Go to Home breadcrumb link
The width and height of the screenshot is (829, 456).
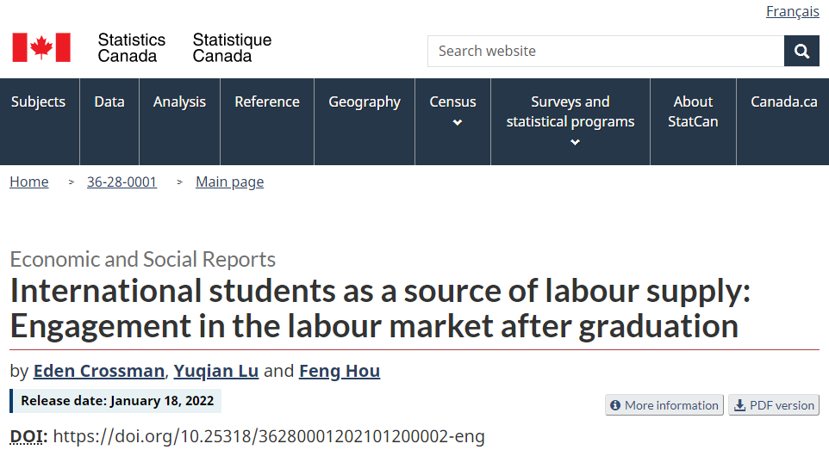29,182
